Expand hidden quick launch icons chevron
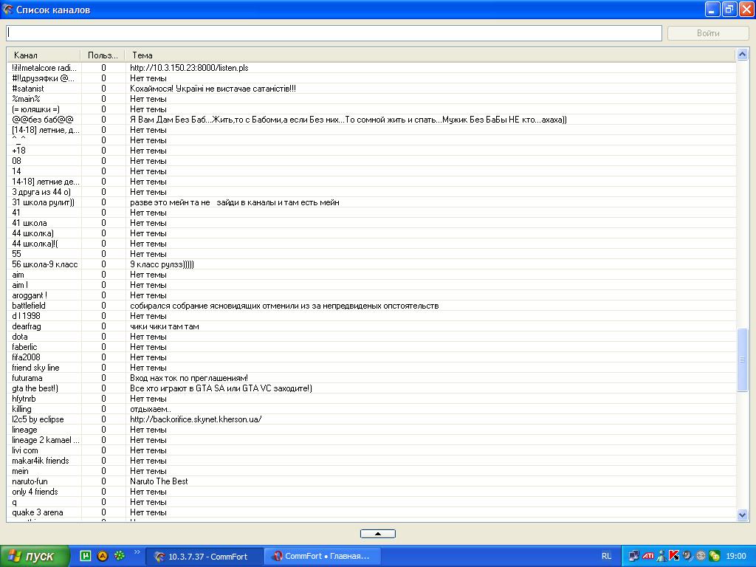The image size is (756, 567). (137, 552)
